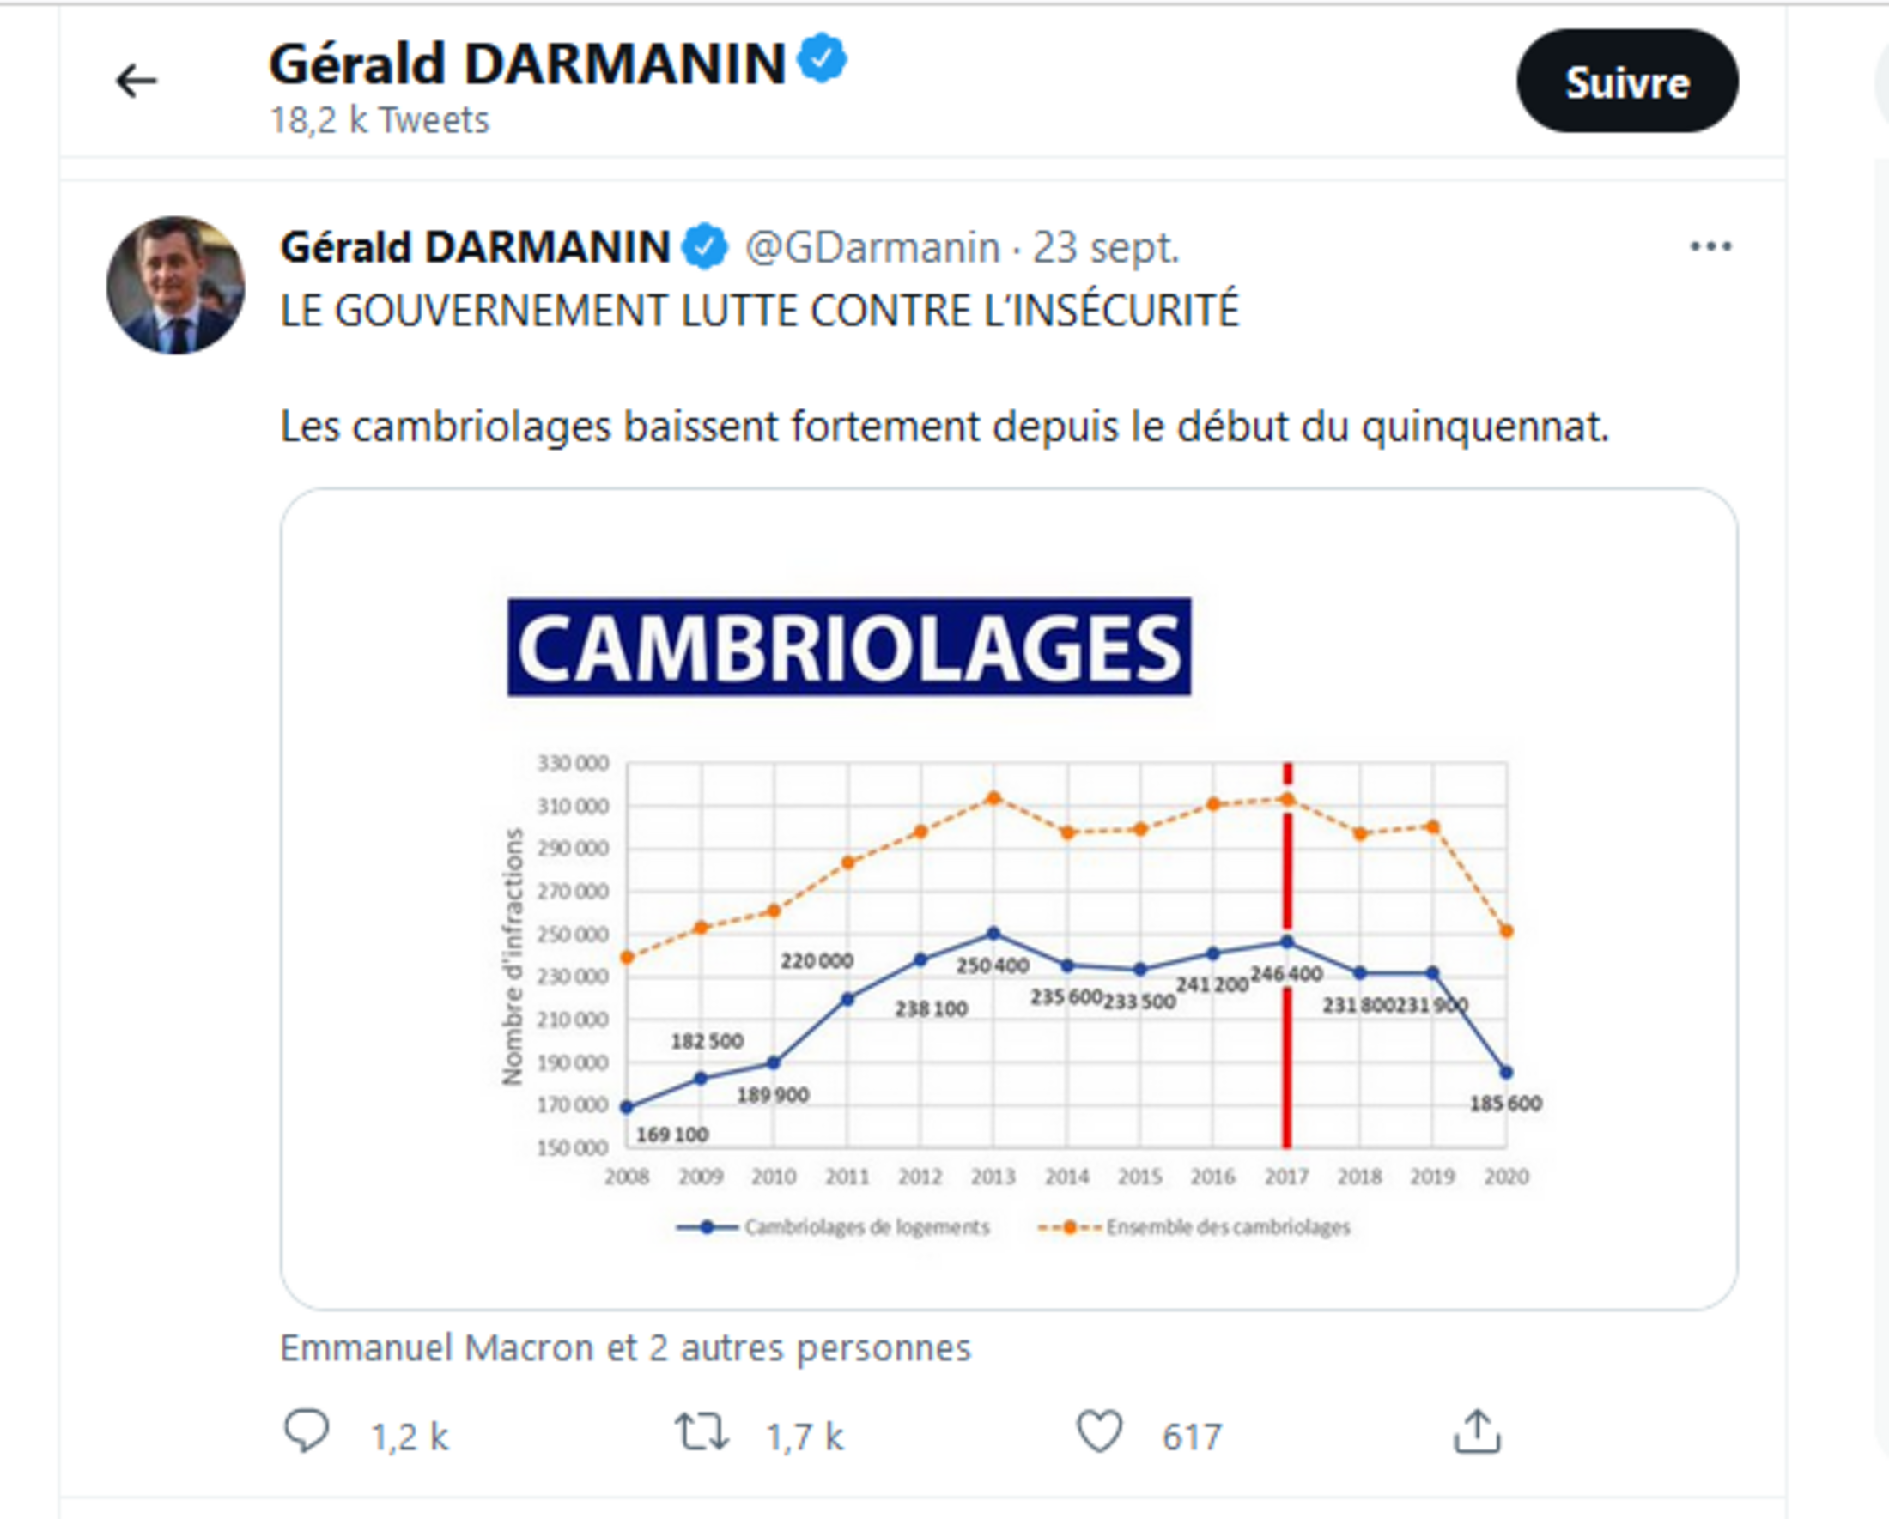Click verified badge in page header
This screenshot has width=1889, height=1519.
coord(822,58)
